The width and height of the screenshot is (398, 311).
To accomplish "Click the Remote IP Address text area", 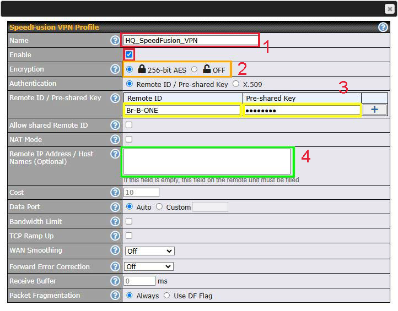I will tap(207, 161).
